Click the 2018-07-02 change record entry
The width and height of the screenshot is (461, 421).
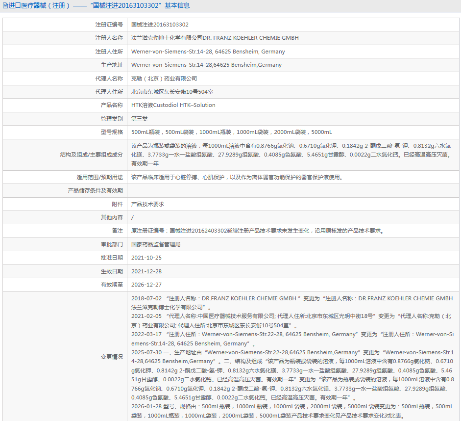coord(292,303)
